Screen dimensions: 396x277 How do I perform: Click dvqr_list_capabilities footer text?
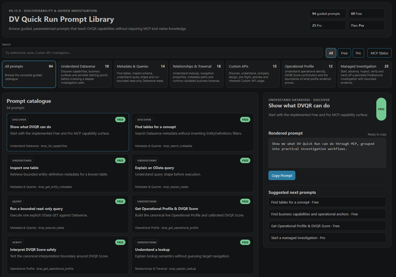click(54, 146)
